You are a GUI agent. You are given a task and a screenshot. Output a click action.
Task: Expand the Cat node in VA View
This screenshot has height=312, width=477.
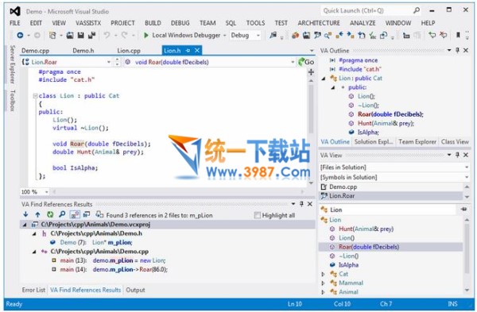[x=323, y=274]
